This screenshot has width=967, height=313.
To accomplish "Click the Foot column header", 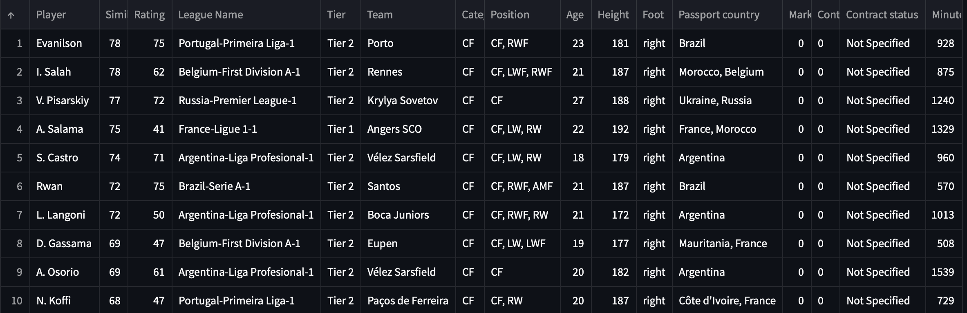I will tap(653, 15).
